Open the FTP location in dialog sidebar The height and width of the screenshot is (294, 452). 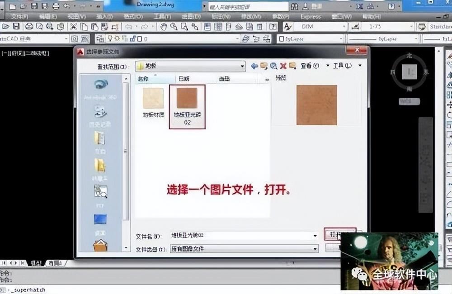100,196
